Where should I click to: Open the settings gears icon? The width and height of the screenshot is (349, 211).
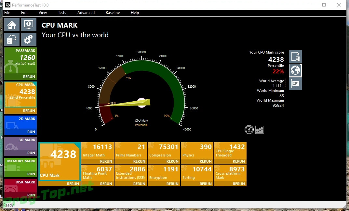[29, 39]
